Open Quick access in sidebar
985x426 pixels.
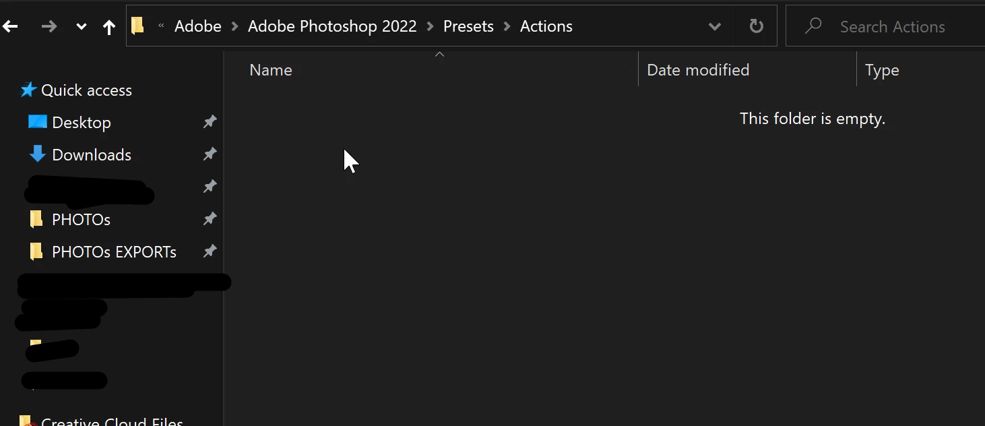coord(86,90)
